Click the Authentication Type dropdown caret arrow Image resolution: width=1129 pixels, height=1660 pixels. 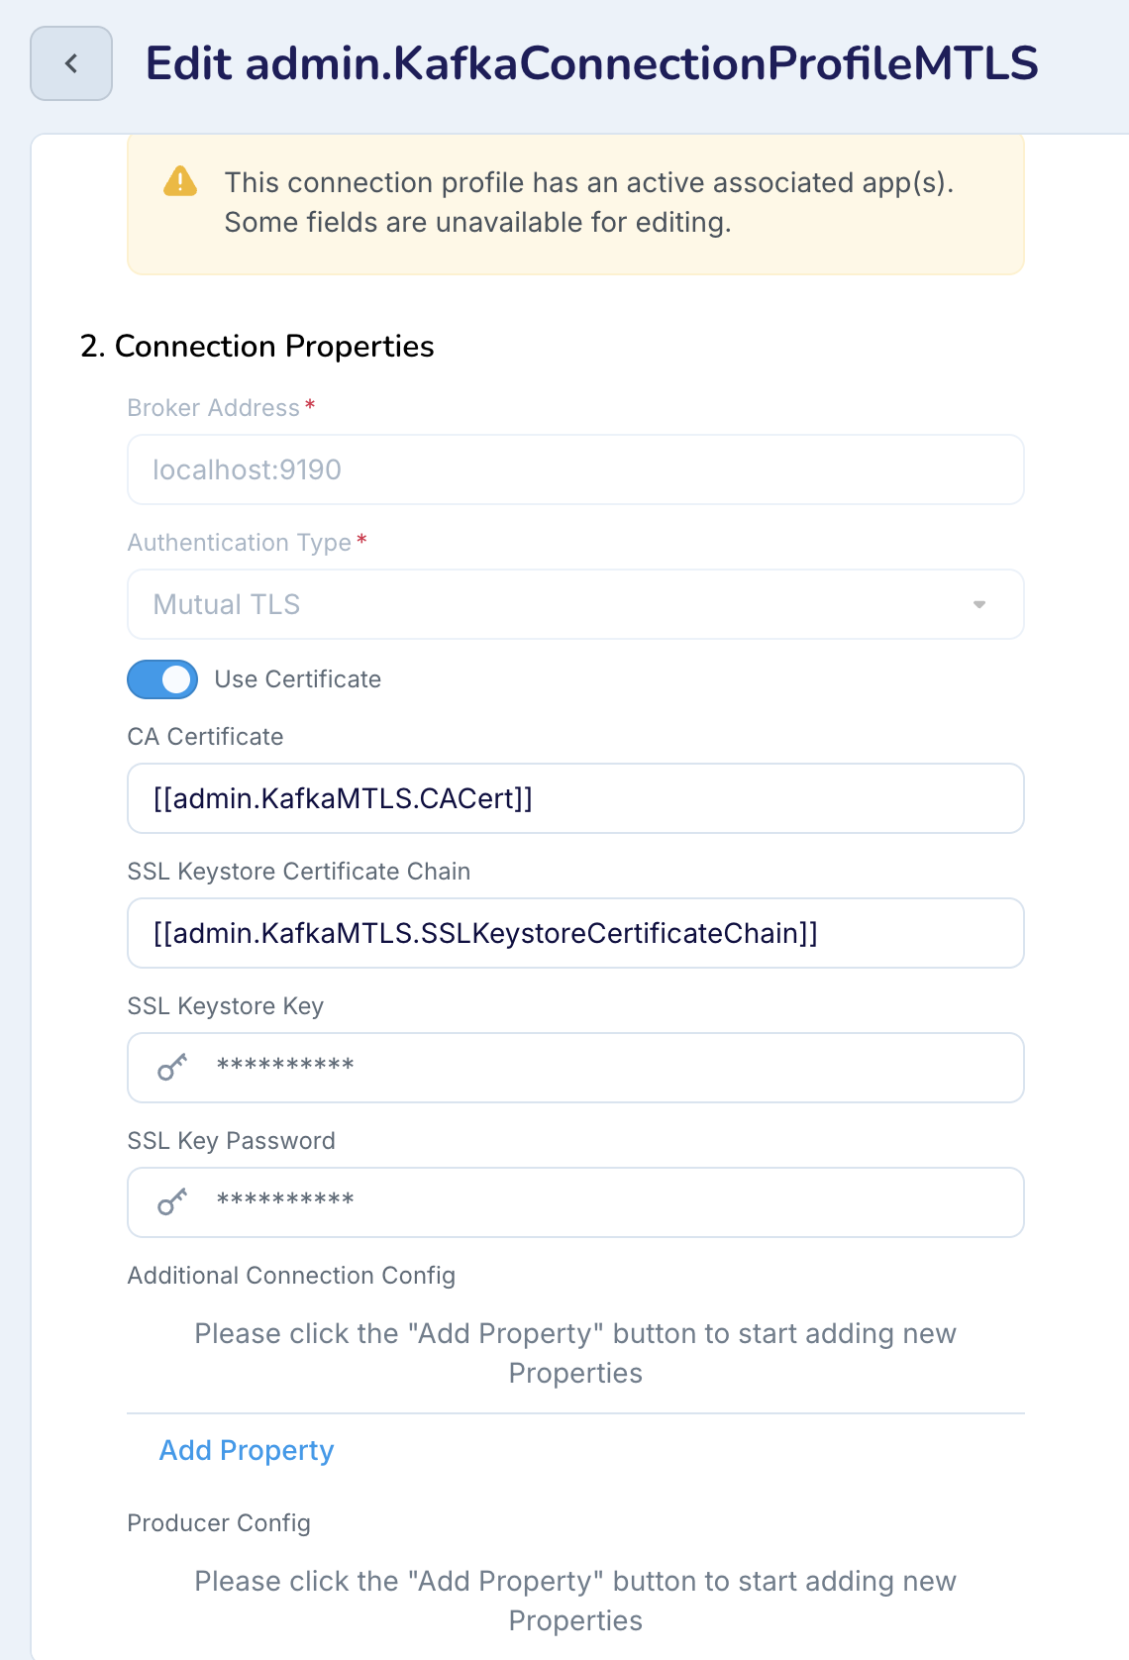(978, 604)
